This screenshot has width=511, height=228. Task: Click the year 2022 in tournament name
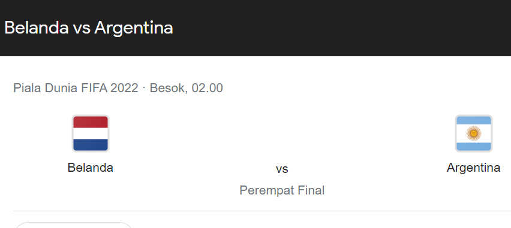tap(124, 88)
